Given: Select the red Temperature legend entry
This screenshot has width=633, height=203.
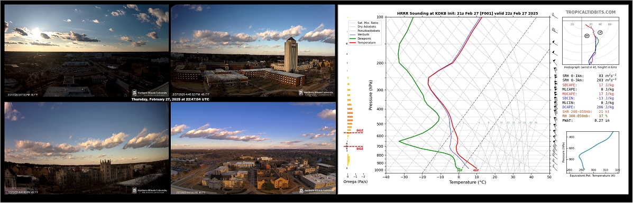Looking at the screenshot, I should (363, 42).
